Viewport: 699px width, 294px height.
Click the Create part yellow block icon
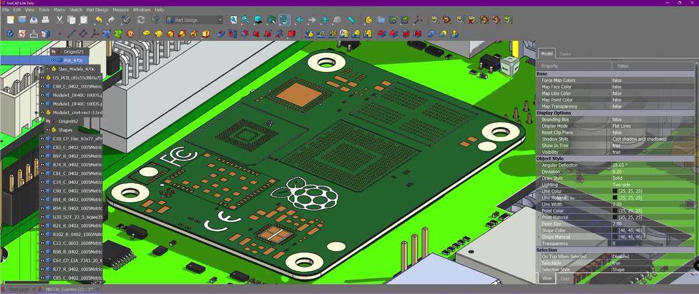point(368,20)
